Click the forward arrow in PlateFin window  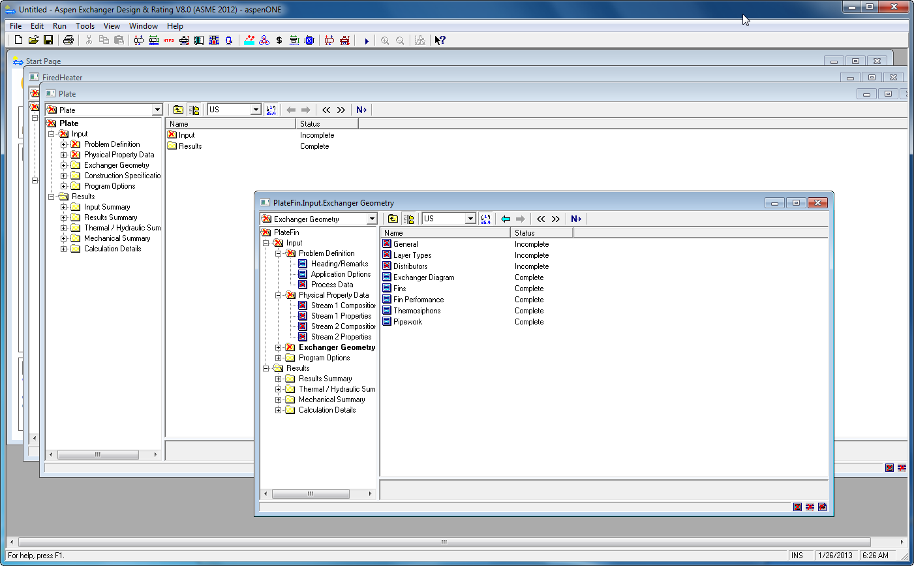click(520, 219)
